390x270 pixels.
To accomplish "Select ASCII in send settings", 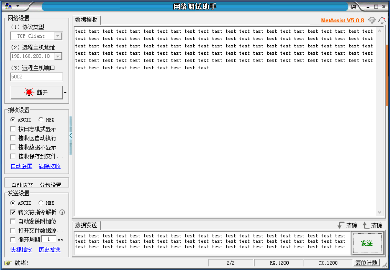I will [x=21, y=203].
